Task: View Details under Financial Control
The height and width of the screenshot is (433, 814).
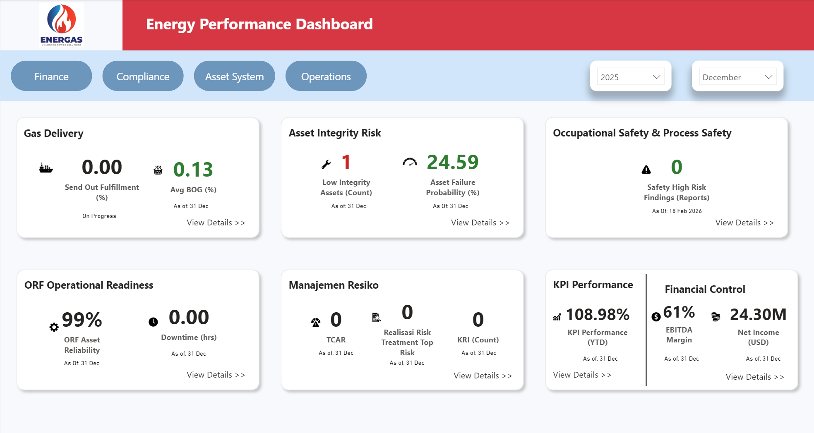Action: tap(755, 377)
